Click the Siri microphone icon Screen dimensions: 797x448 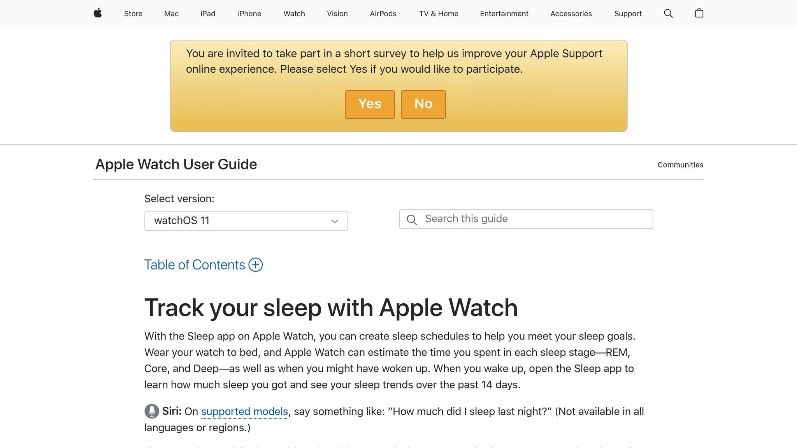pos(152,411)
